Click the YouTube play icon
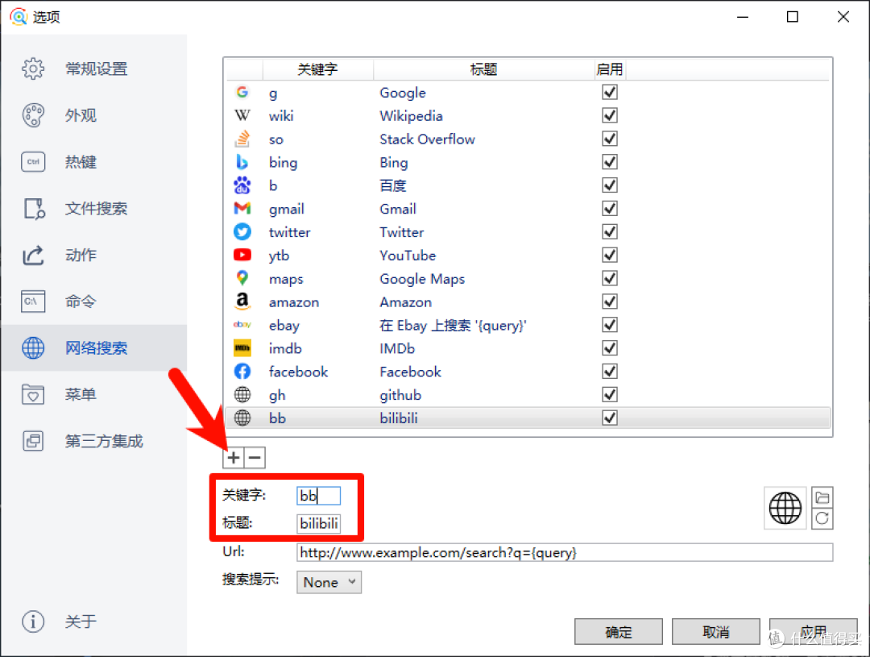 242,255
